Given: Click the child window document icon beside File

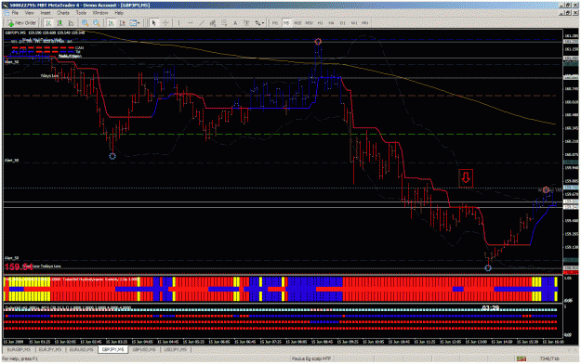Looking at the screenshot, I should coord(7,13).
